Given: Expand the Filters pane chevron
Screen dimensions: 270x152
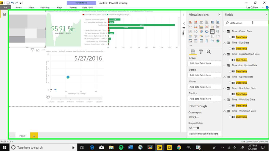Looking at the screenshot, I should (184, 15).
